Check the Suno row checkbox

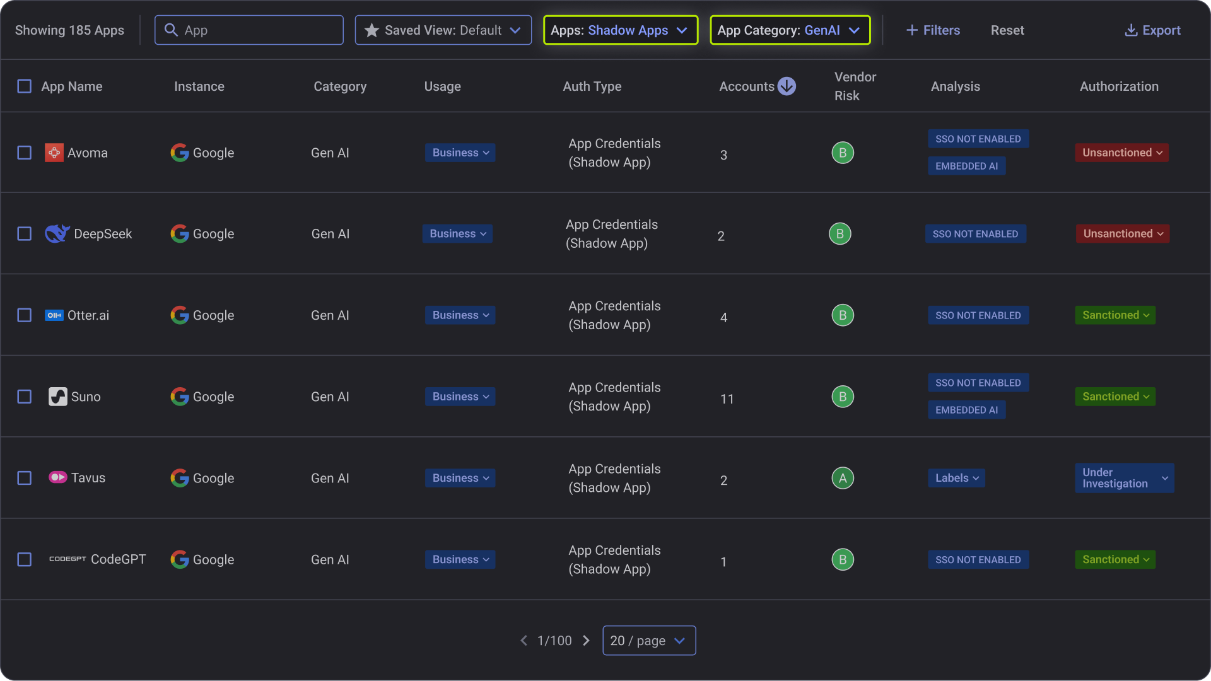click(24, 397)
